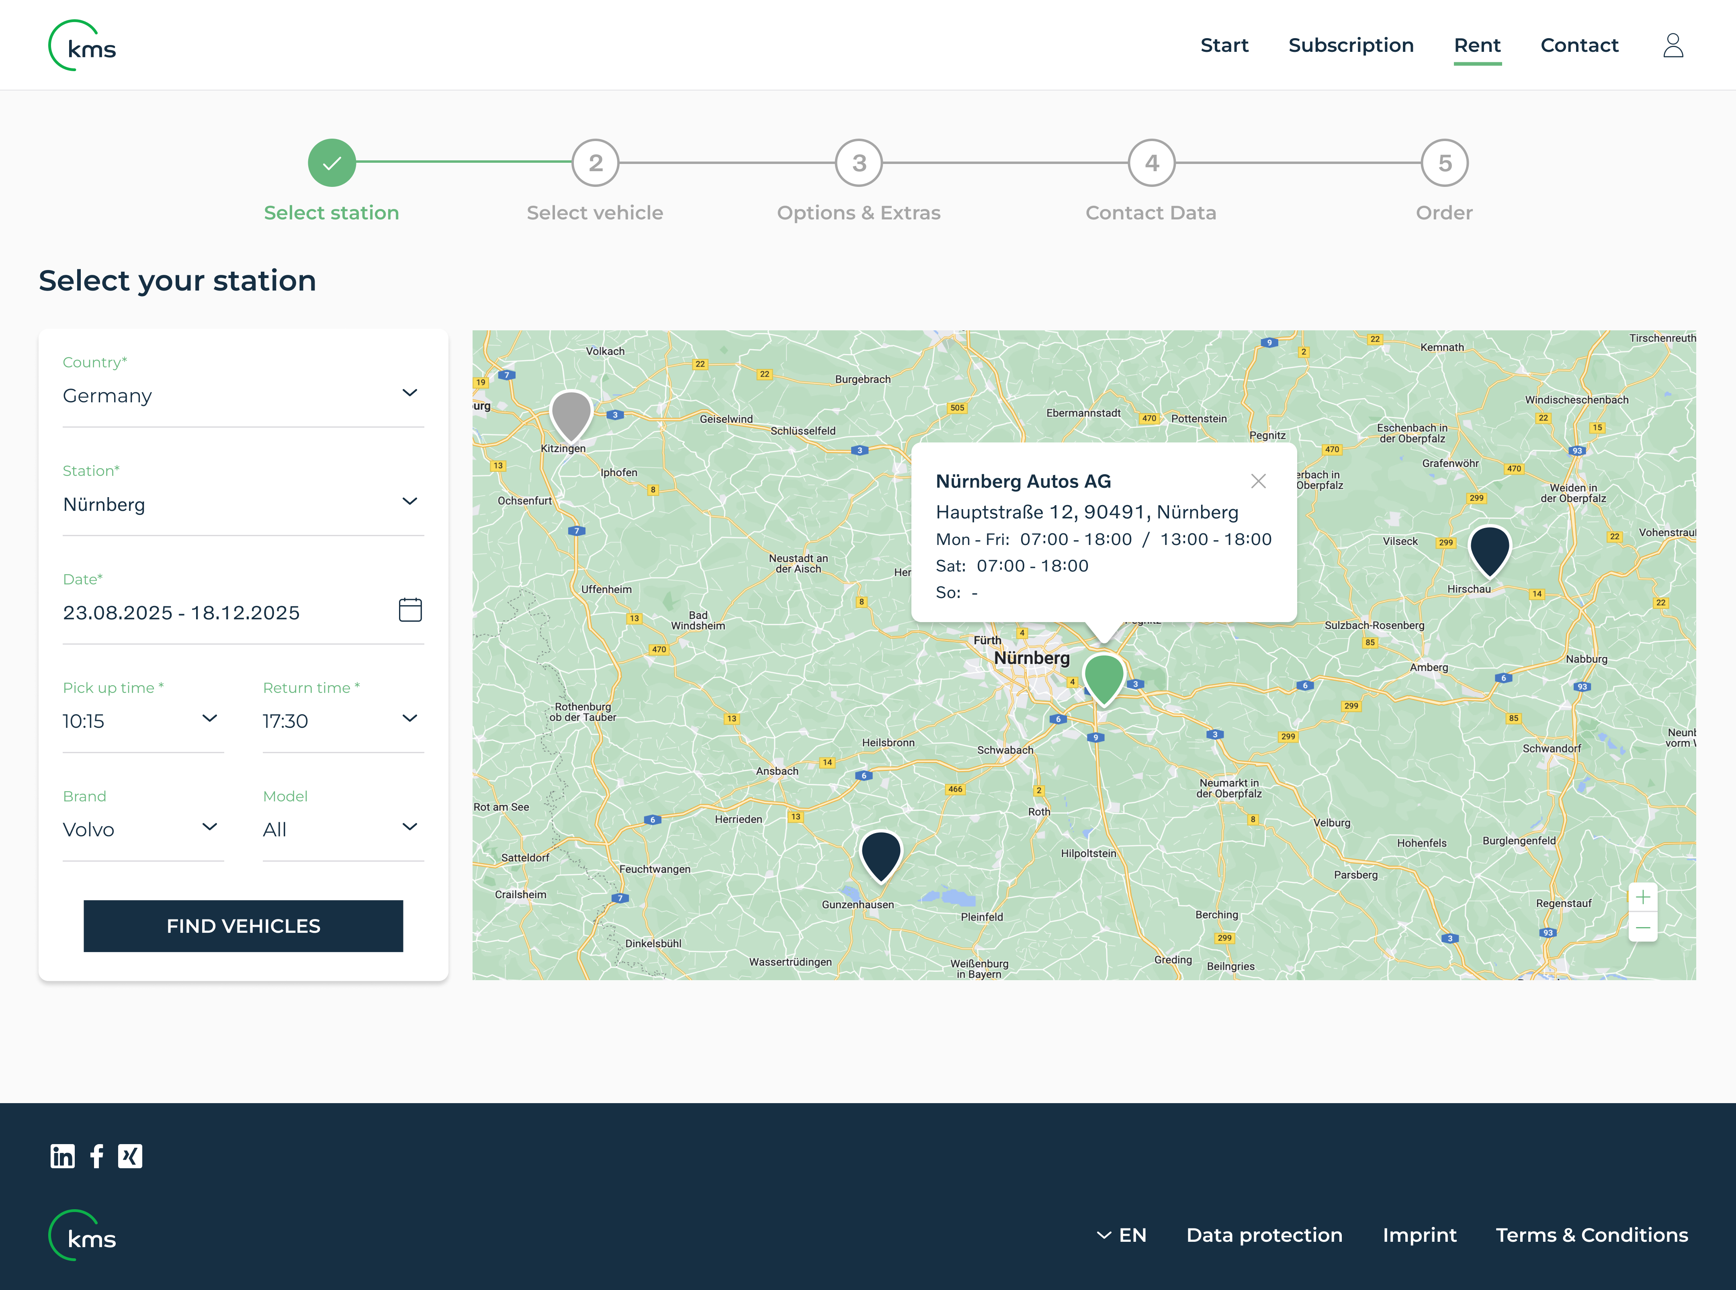Click the Mon - Fri opening hours line
The height and width of the screenshot is (1290, 1736).
pos(1103,540)
